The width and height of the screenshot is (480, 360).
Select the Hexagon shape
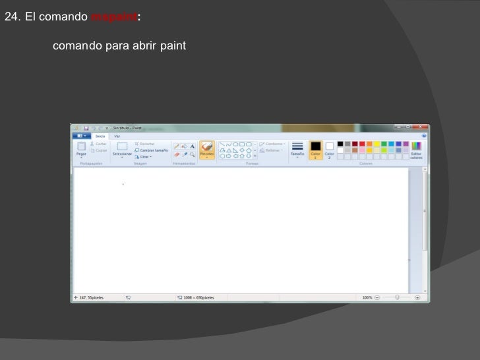click(x=222, y=156)
